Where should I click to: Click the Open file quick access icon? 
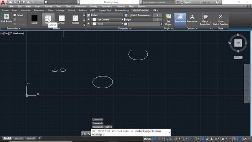coord(15,2)
